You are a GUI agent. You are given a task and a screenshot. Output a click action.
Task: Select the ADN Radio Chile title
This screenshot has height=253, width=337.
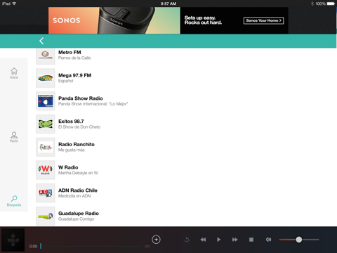point(78,190)
